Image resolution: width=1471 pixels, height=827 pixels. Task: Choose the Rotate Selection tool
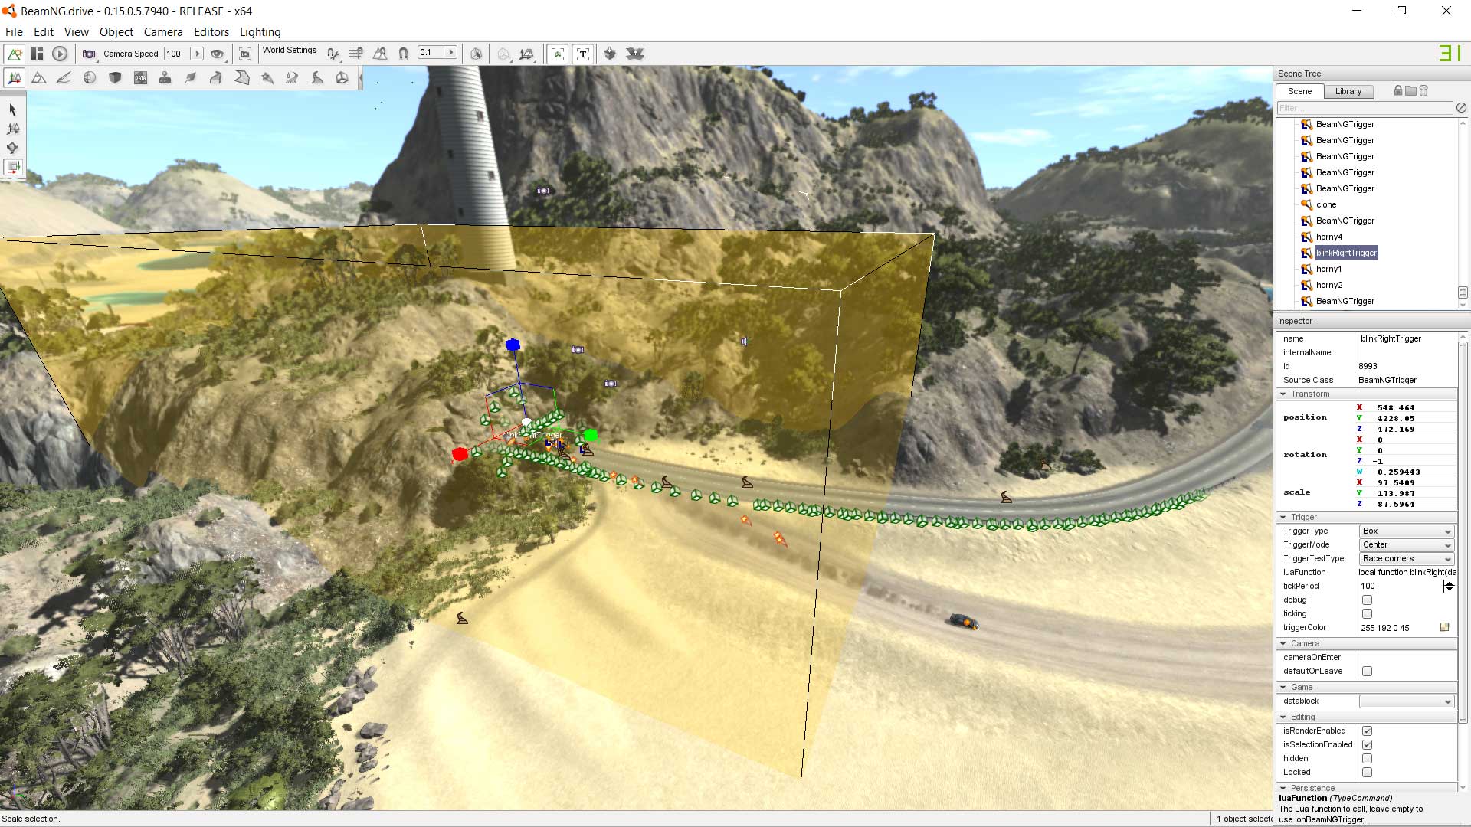[x=13, y=148]
